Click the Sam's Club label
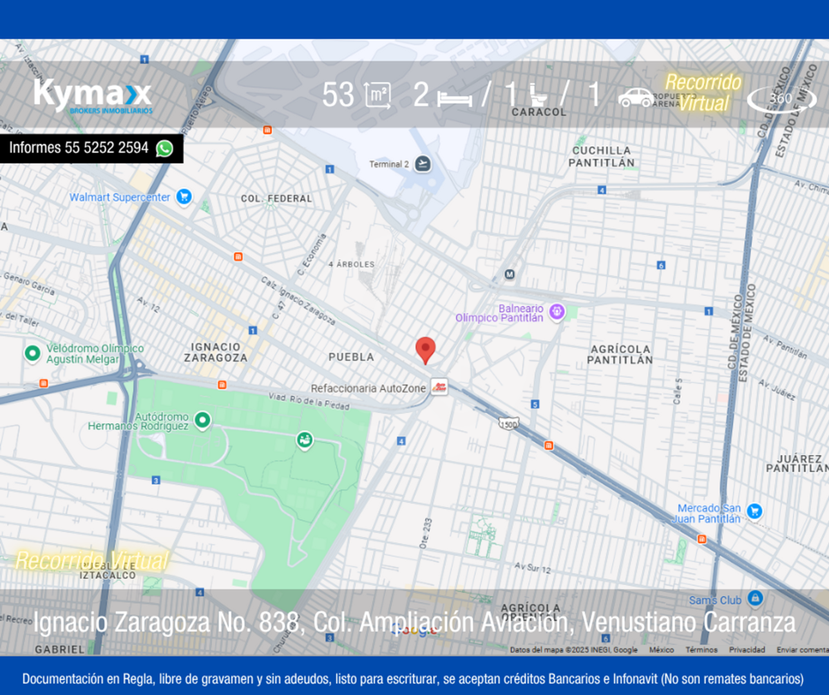 (x=716, y=600)
